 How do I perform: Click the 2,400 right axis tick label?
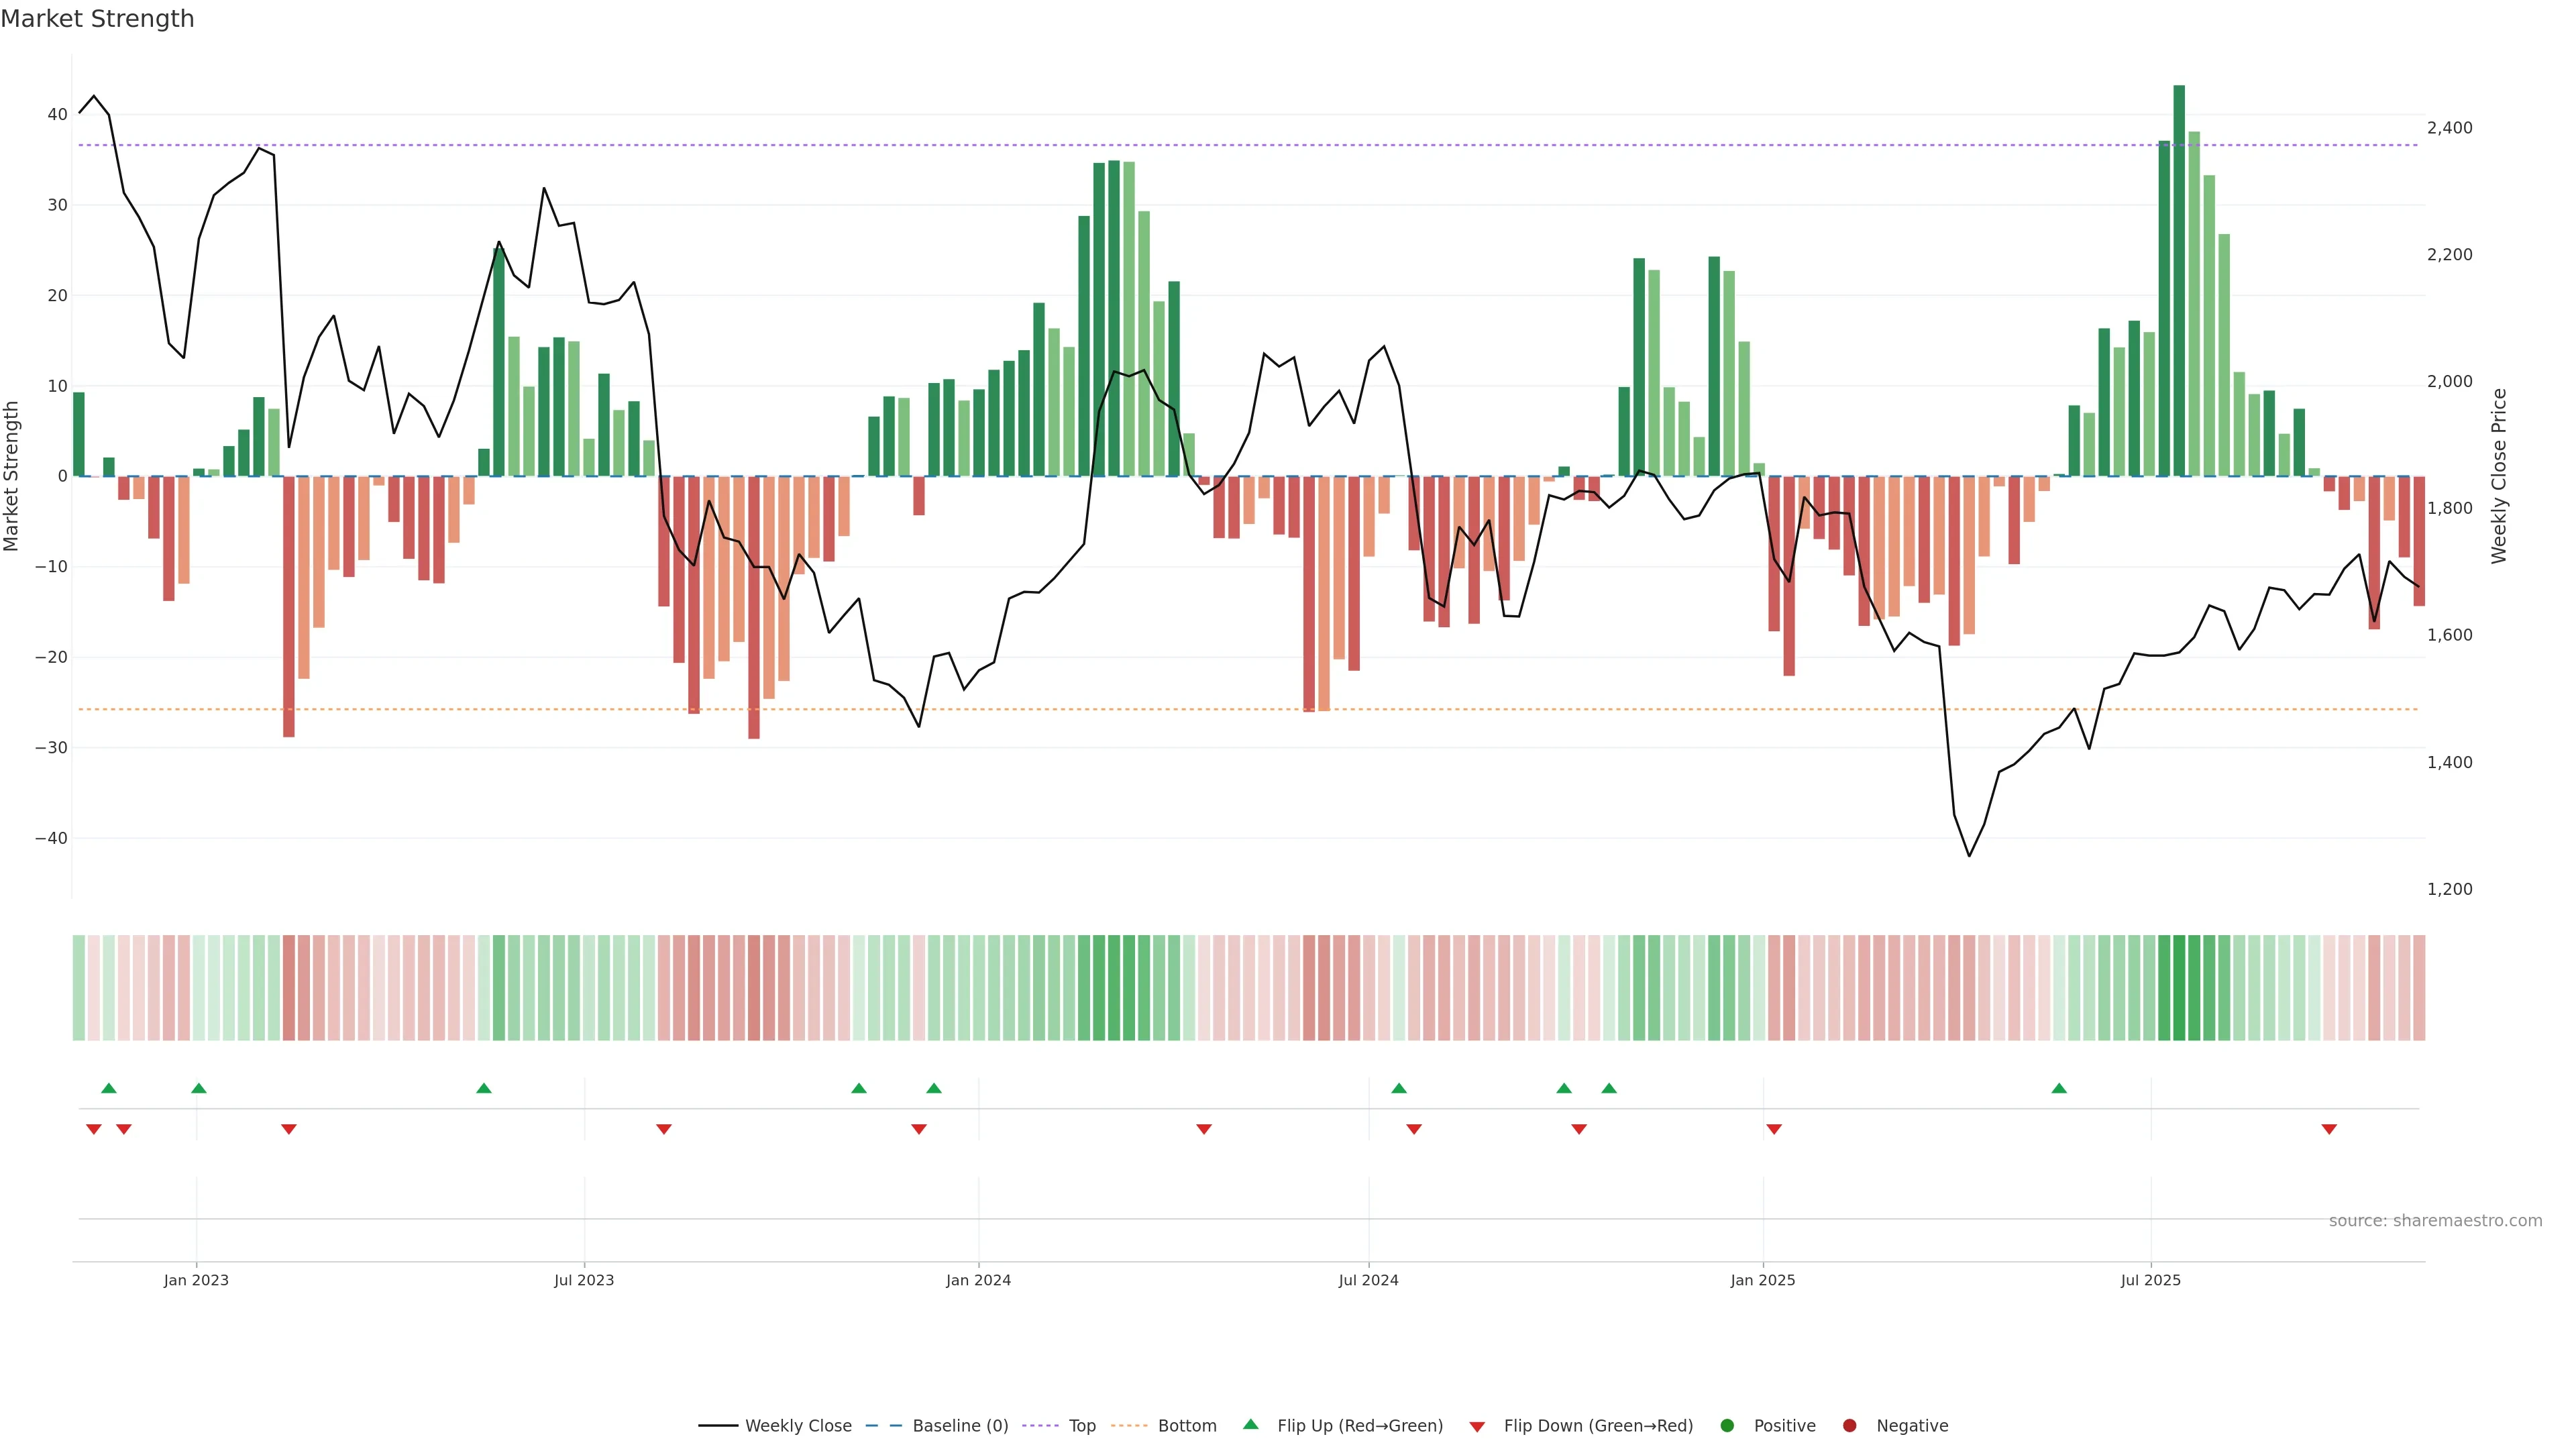[2449, 128]
